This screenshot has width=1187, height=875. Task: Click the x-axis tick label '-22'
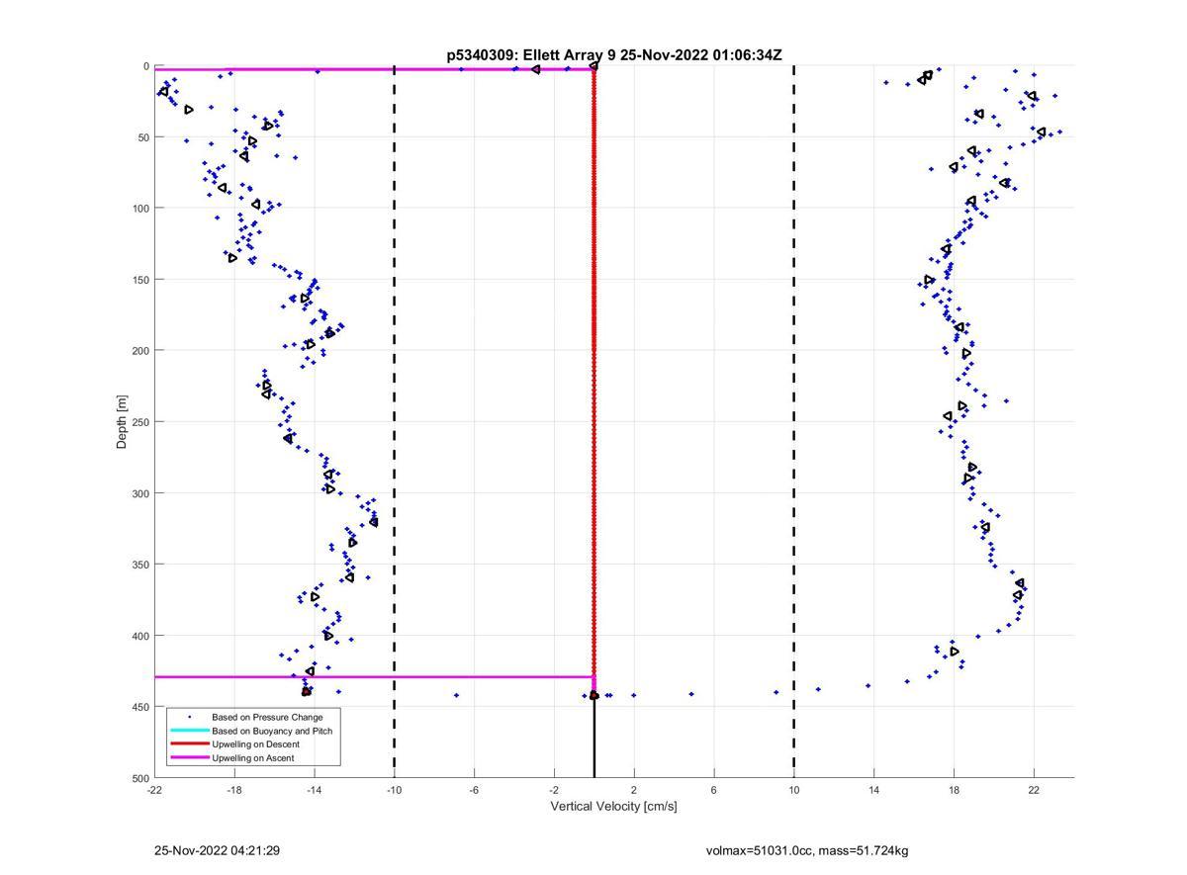coord(154,790)
